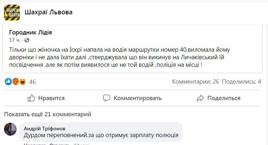Click the globe public-privacy icon
268x145 pixels.
coord(27,40)
